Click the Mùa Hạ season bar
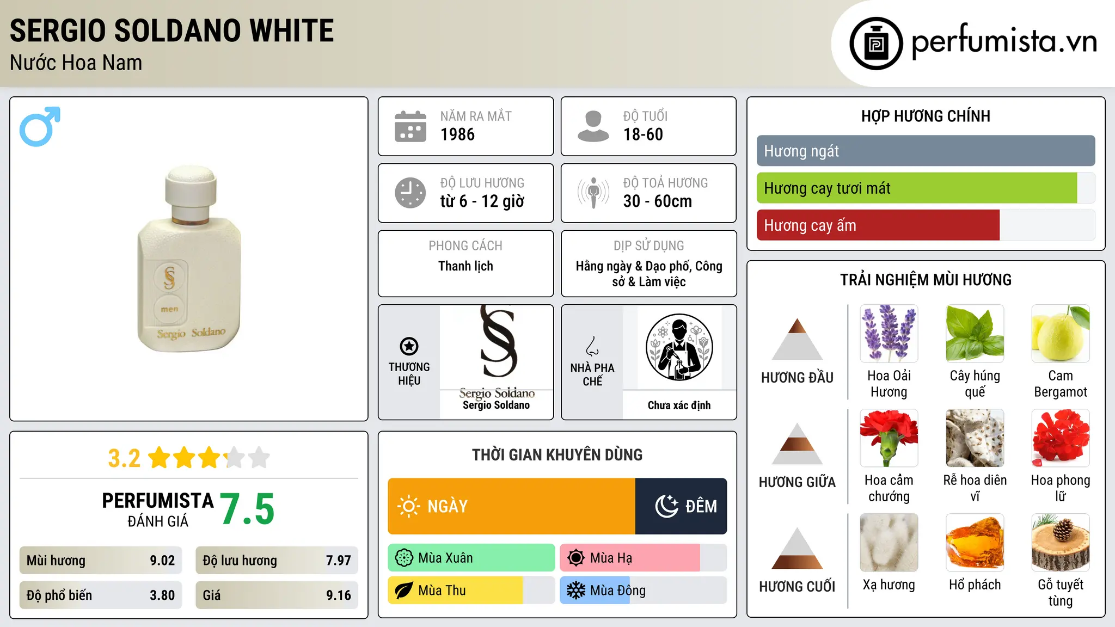 (x=644, y=558)
